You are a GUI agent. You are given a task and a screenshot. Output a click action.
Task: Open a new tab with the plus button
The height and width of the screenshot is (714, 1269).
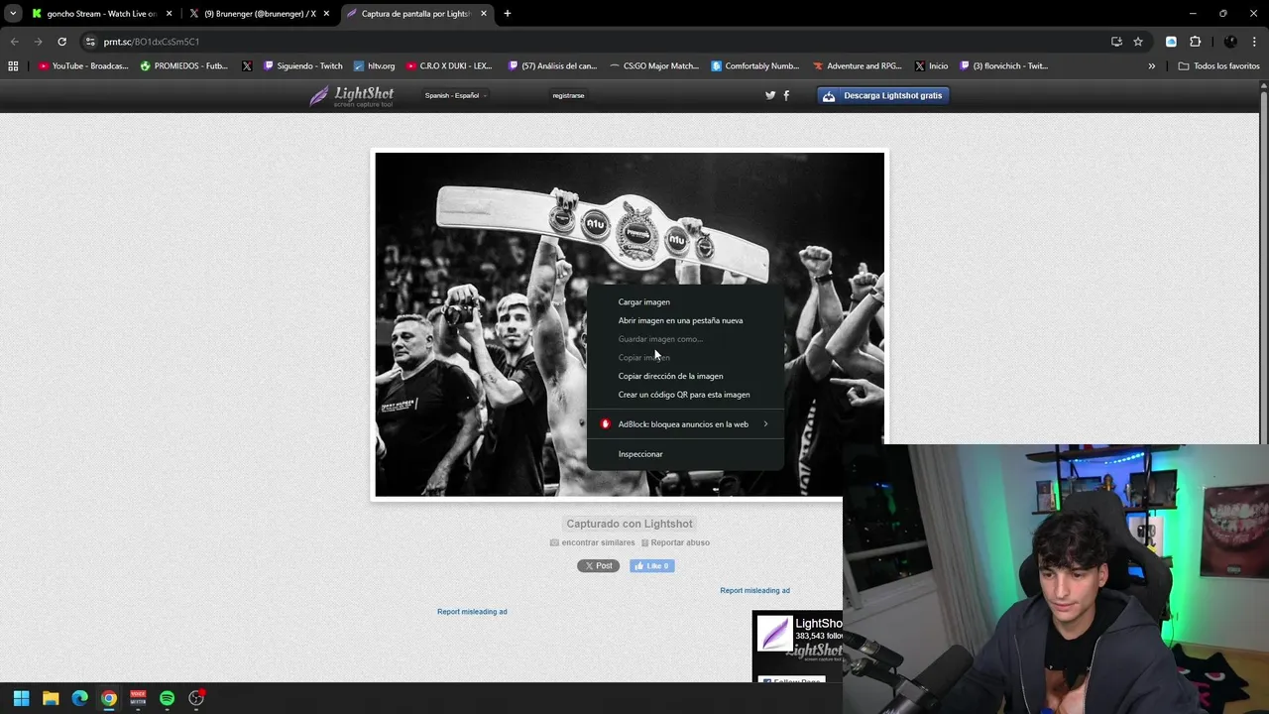[508, 14]
